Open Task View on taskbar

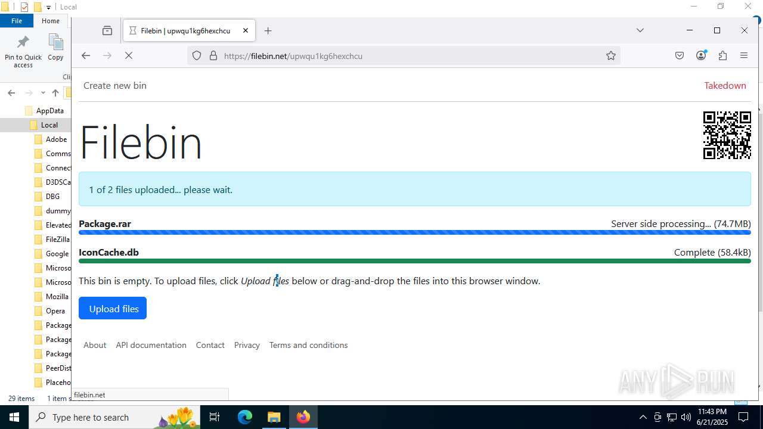coord(215,417)
